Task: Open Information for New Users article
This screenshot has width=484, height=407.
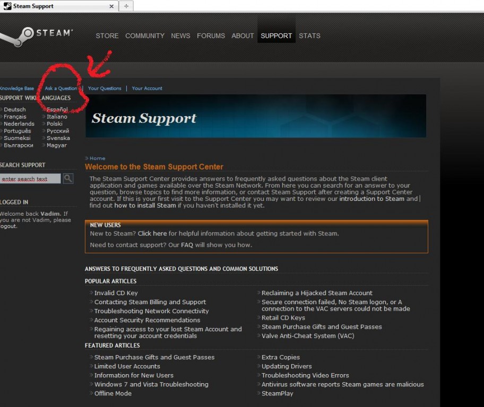Action: (x=134, y=375)
